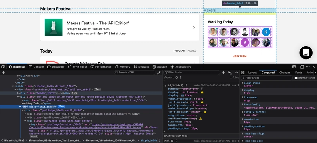The image size is (317, 143).
Task: Click warning icon next to display -ms-flexbox
Action: click(202, 92)
